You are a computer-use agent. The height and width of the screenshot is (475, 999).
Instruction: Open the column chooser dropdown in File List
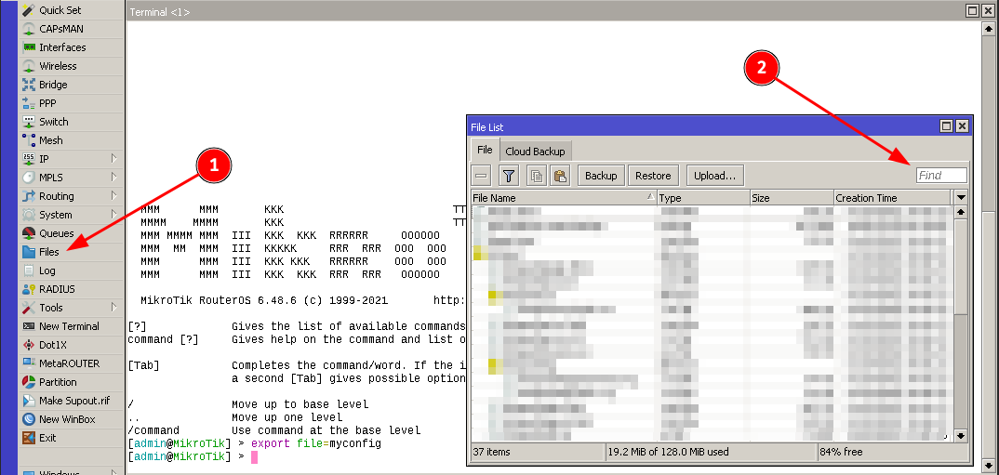point(962,197)
